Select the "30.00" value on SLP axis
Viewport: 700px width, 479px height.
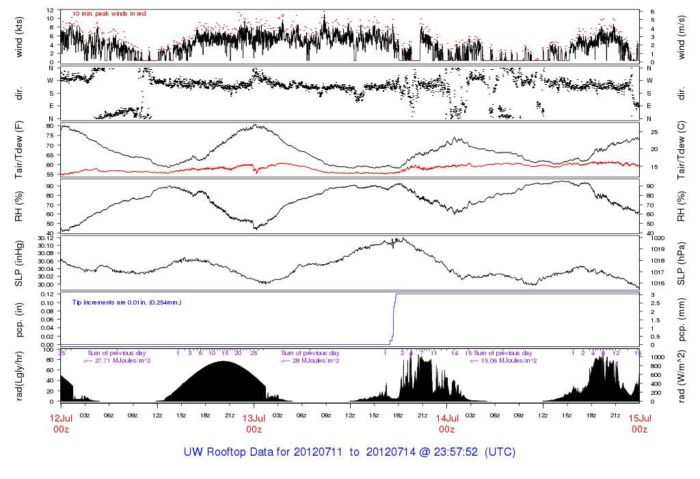coord(46,284)
